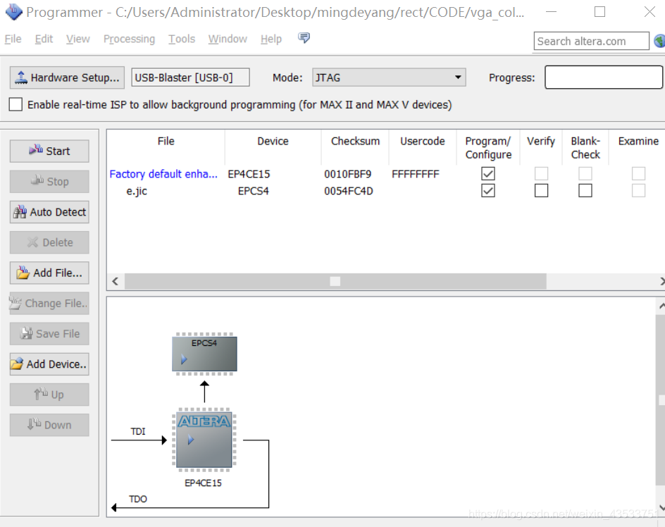Open the File menu
Screen dimensions: 665x527
13,39
